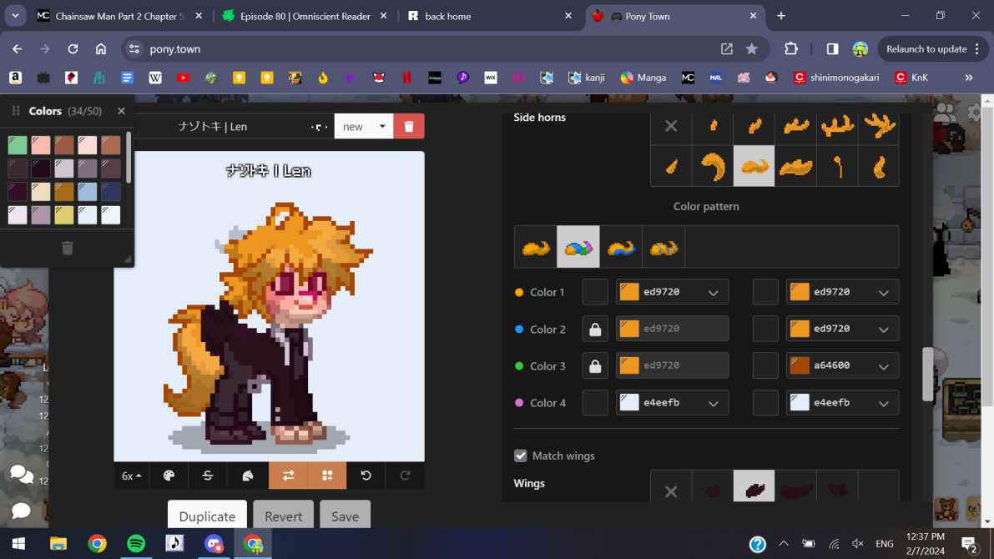Click the undo arrow in preview toolbar

coord(366,476)
